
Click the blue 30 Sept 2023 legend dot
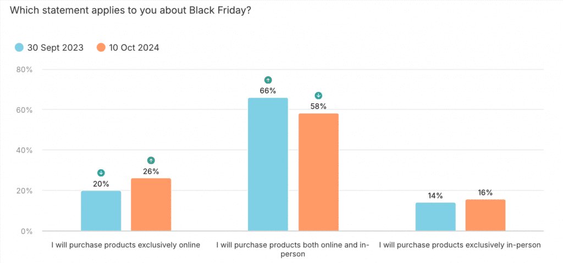pyautogui.click(x=19, y=48)
